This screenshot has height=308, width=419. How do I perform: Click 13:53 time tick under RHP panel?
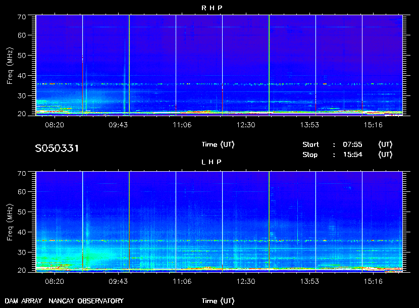point(309,125)
